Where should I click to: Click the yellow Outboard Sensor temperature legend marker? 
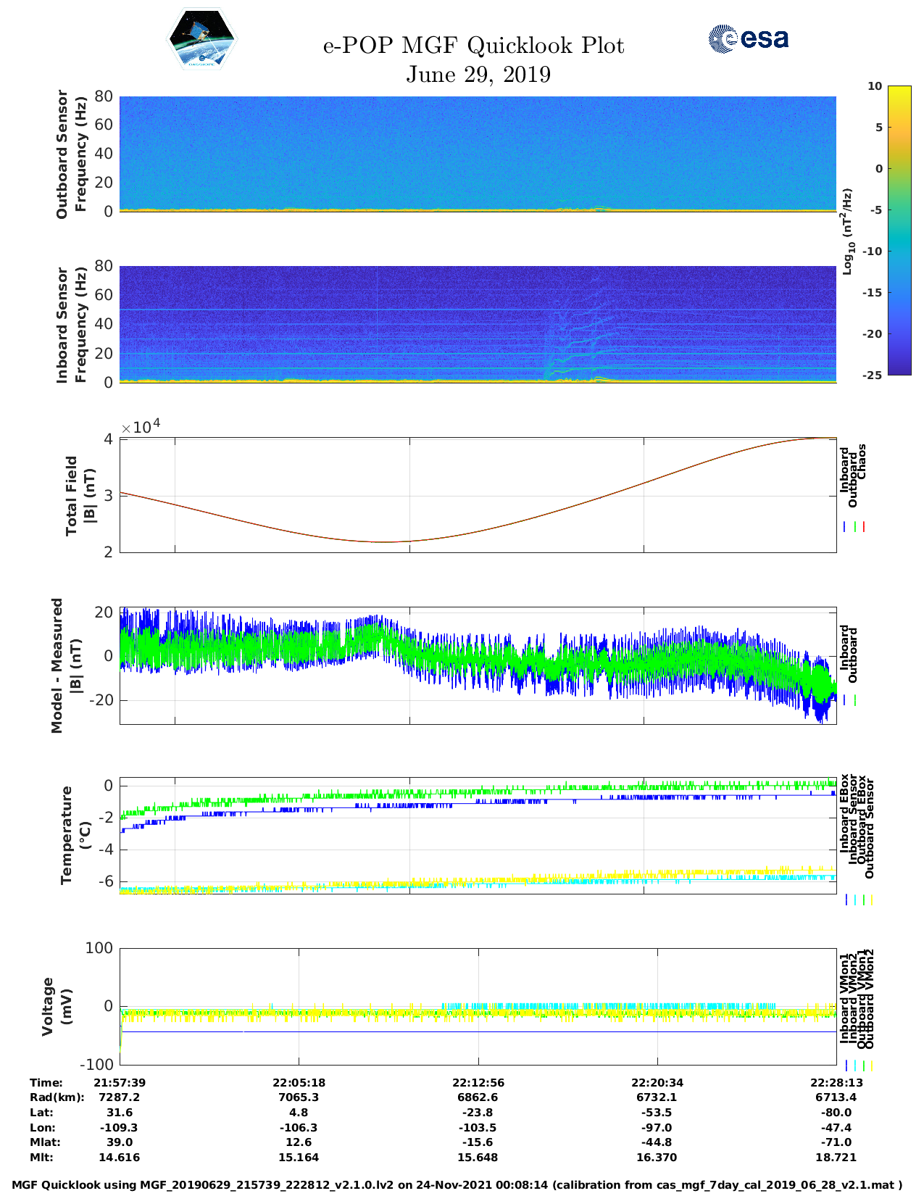tap(871, 900)
